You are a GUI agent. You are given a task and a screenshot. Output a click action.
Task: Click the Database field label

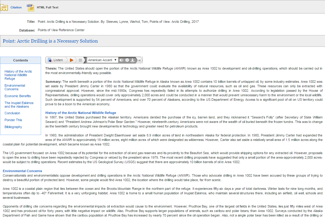(27, 30)
